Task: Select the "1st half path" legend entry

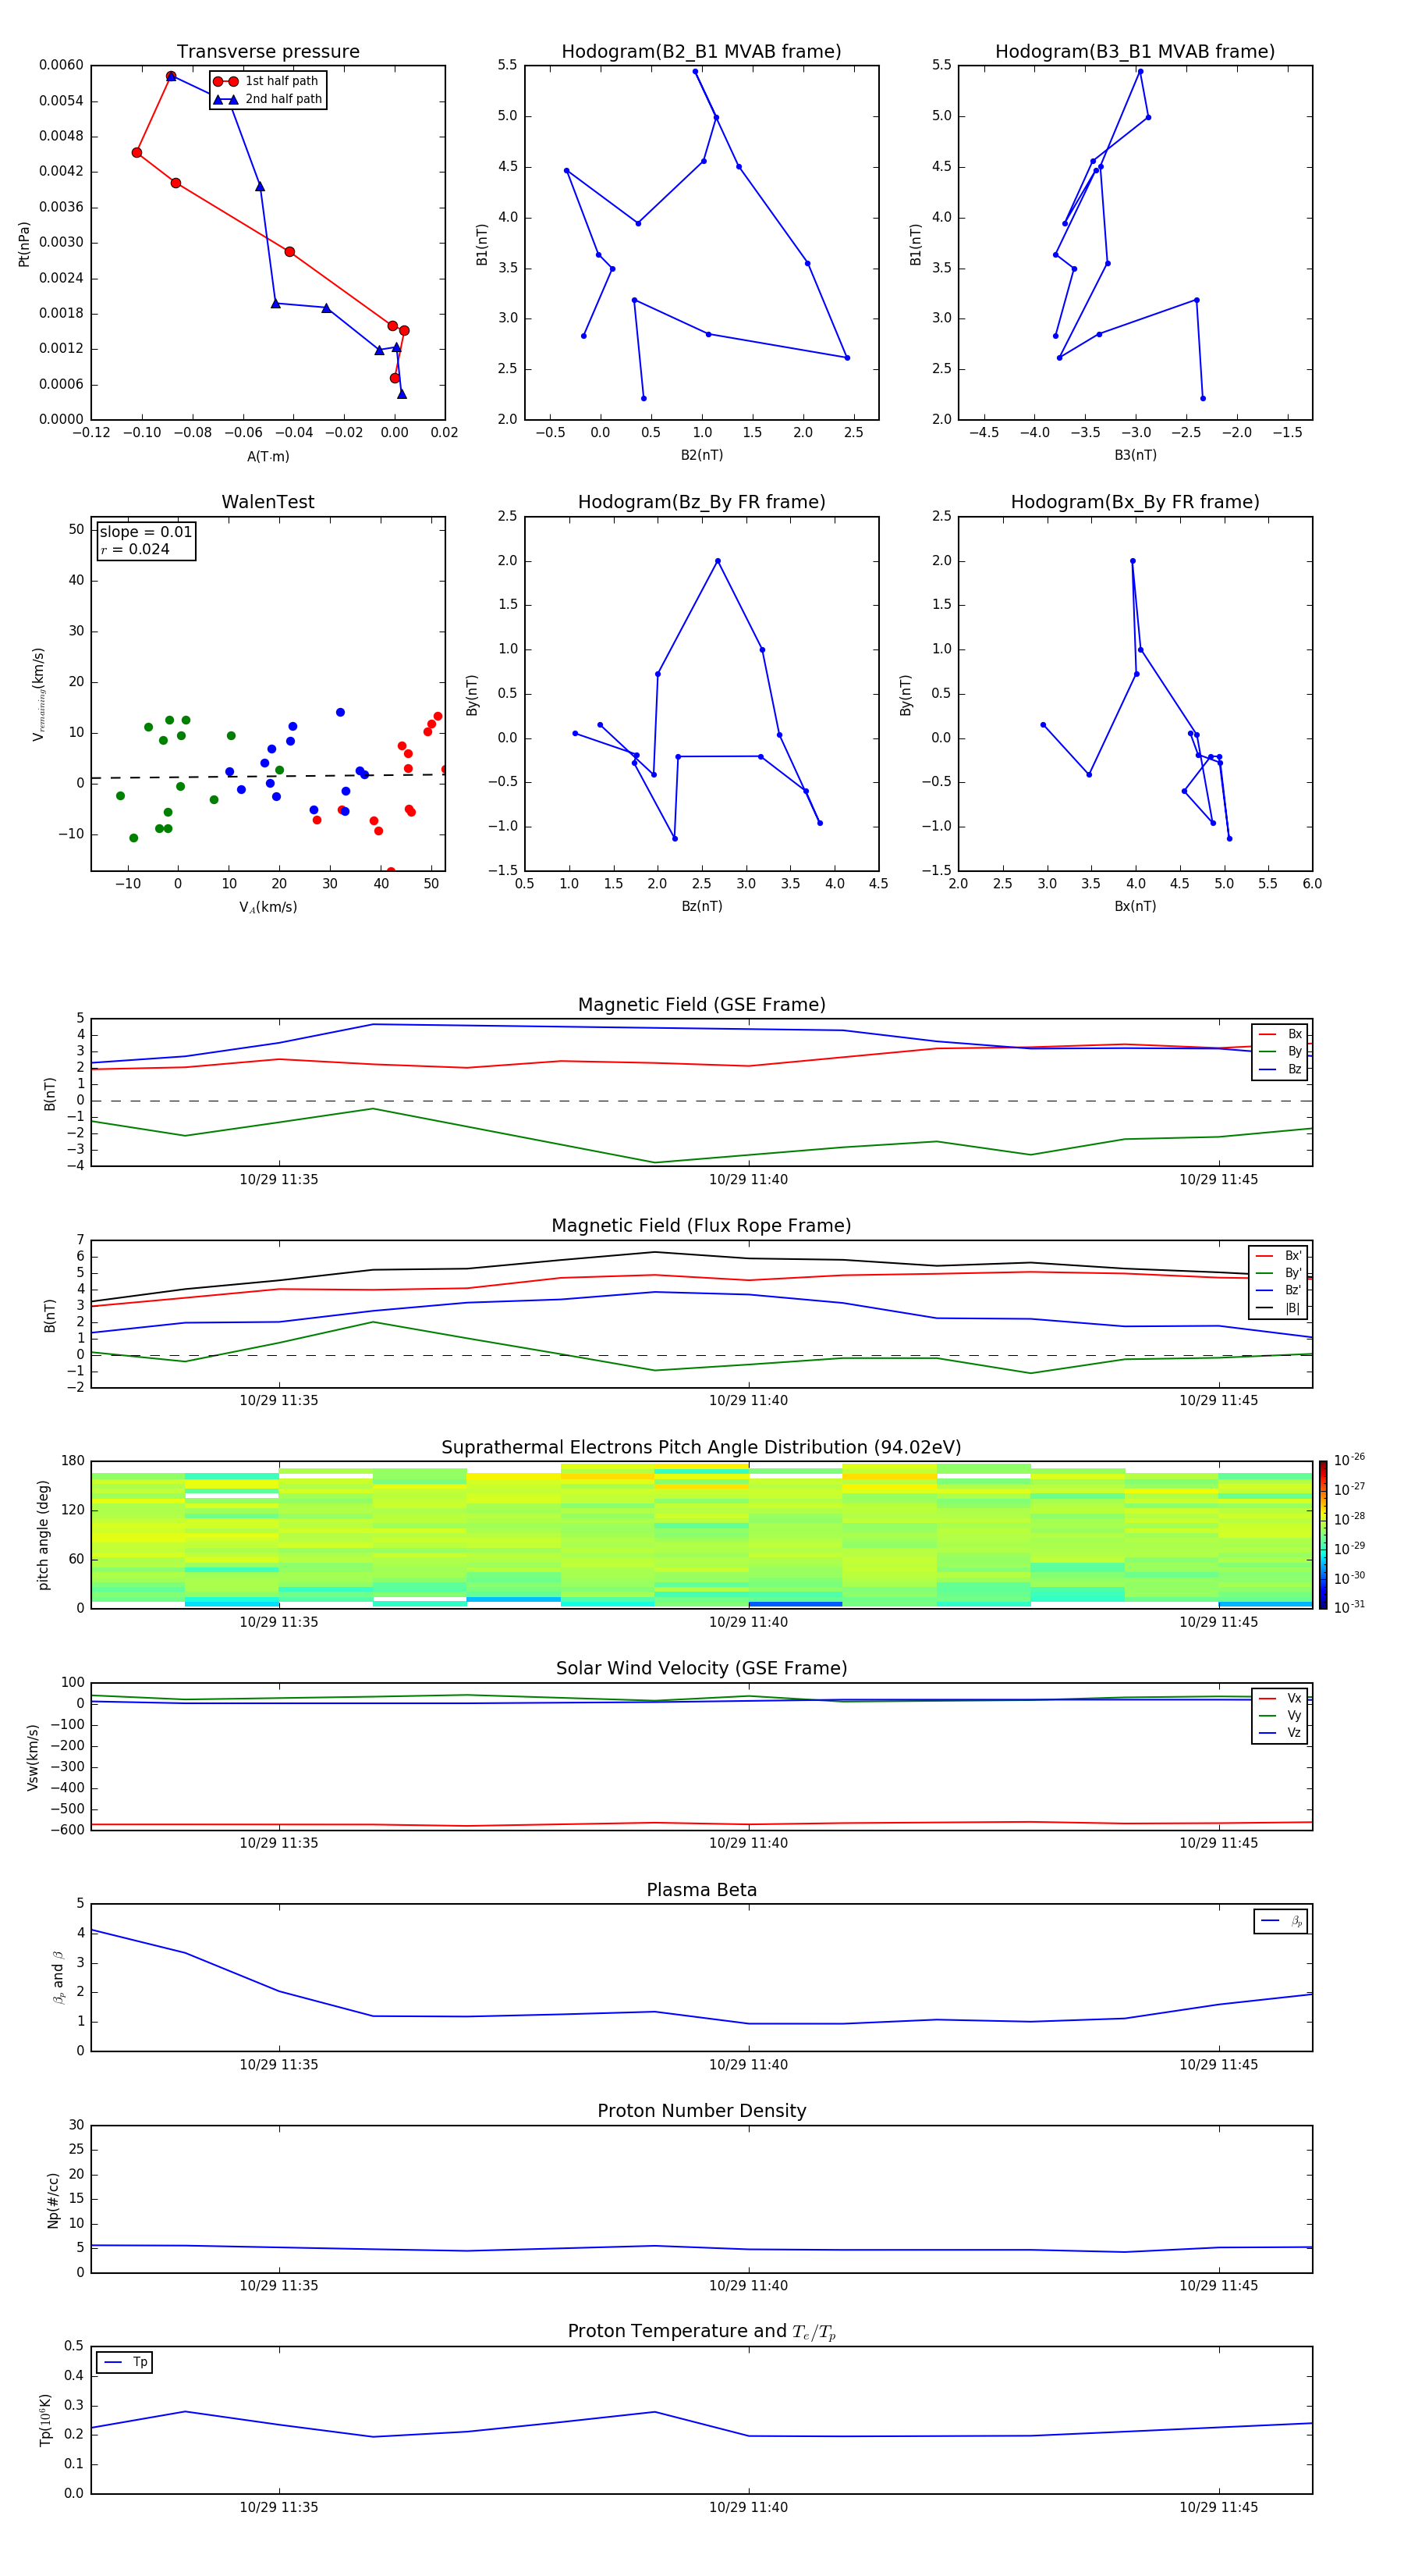Action: (267, 81)
